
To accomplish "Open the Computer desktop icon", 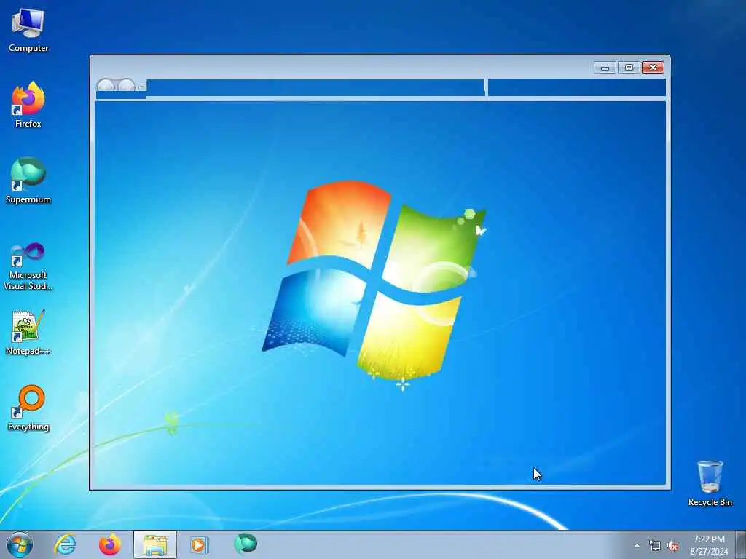I will coord(28,30).
